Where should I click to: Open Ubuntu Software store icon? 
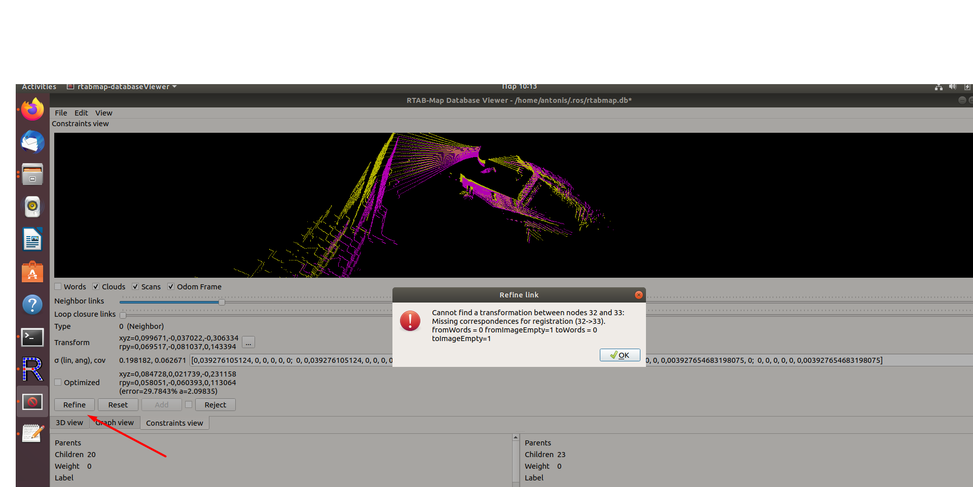point(32,272)
